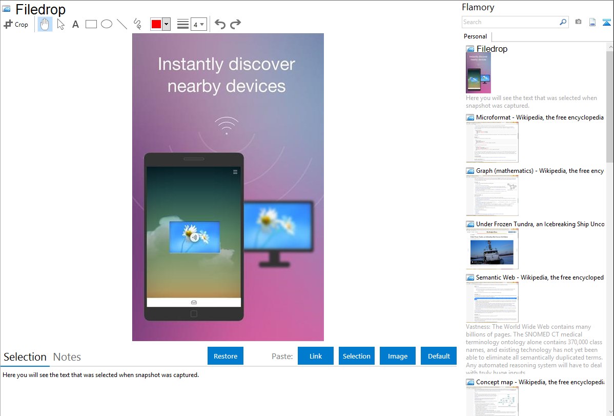This screenshot has height=416, width=614.
Task: Click the red color swatch
Action: (x=156, y=24)
